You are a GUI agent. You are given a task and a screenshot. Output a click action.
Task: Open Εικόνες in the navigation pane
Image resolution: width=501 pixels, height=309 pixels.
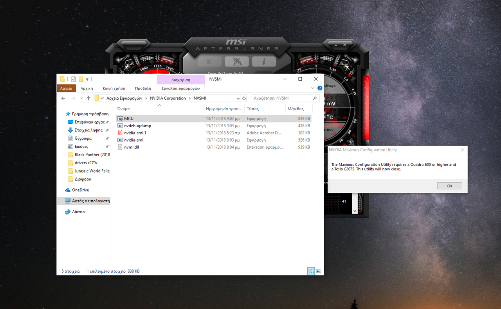81,147
